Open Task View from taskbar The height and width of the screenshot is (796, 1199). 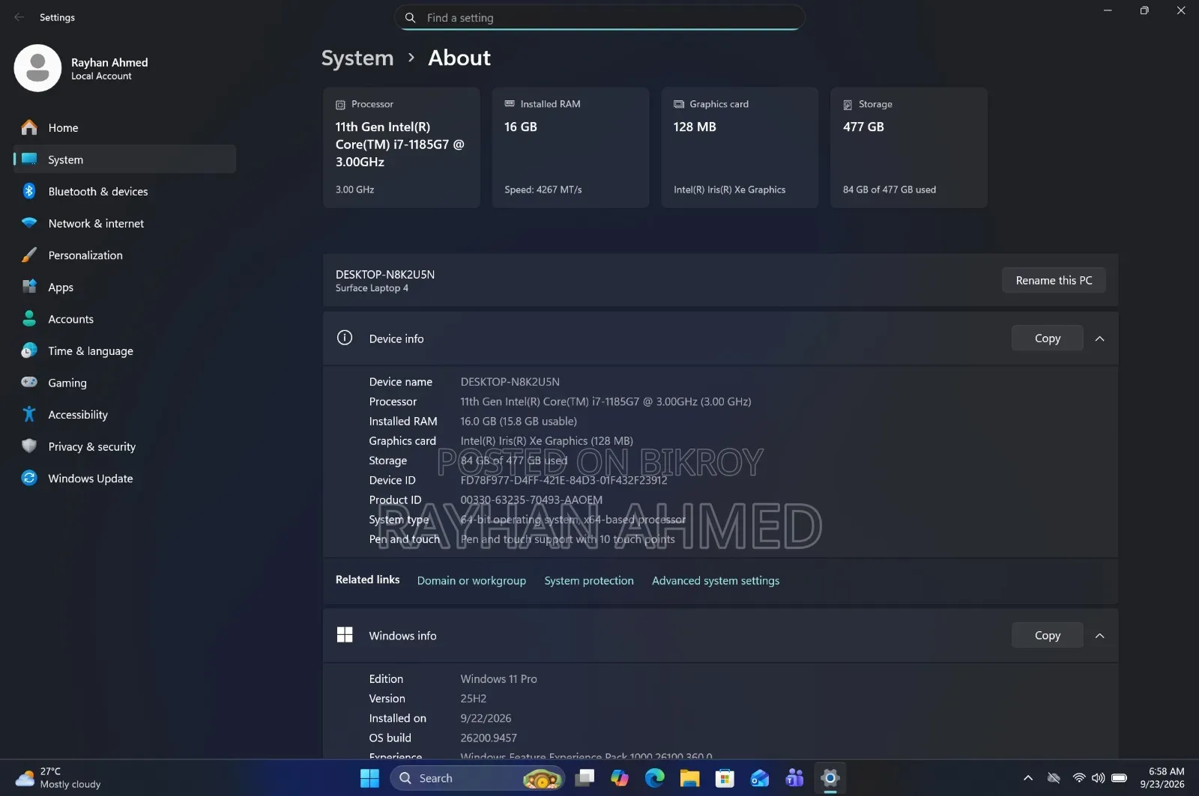[585, 778]
